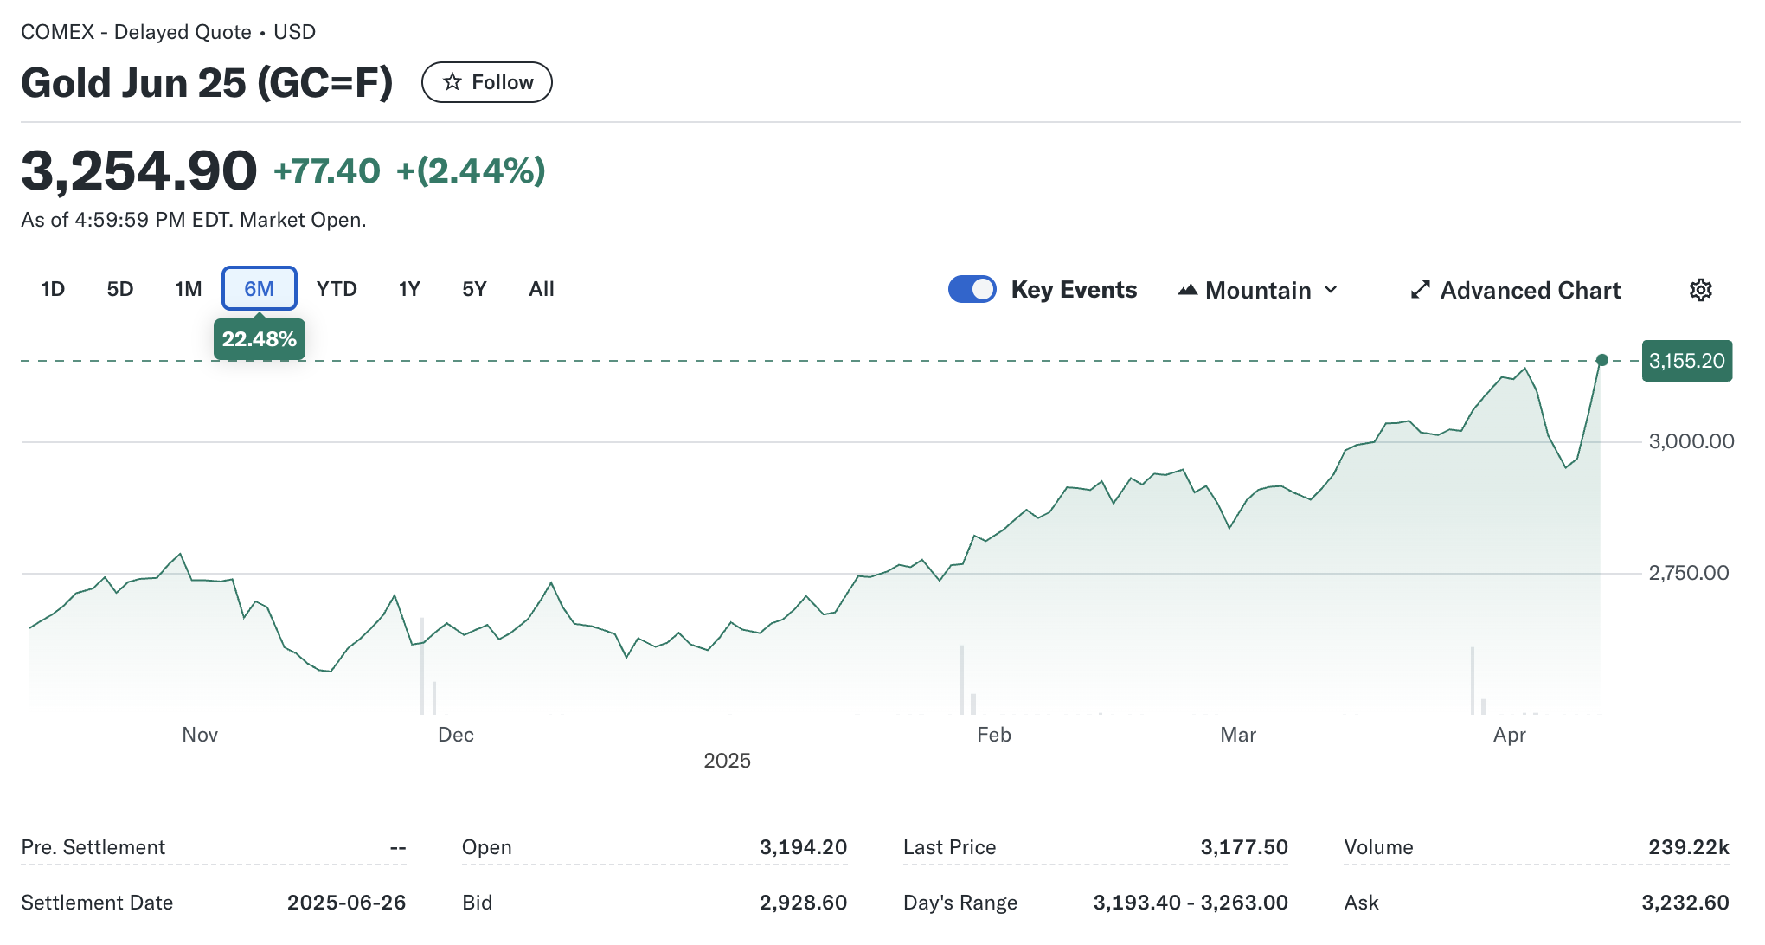This screenshot has width=1765, height=945.
Task: Open chart settings gear icon
Action: 1700,290
